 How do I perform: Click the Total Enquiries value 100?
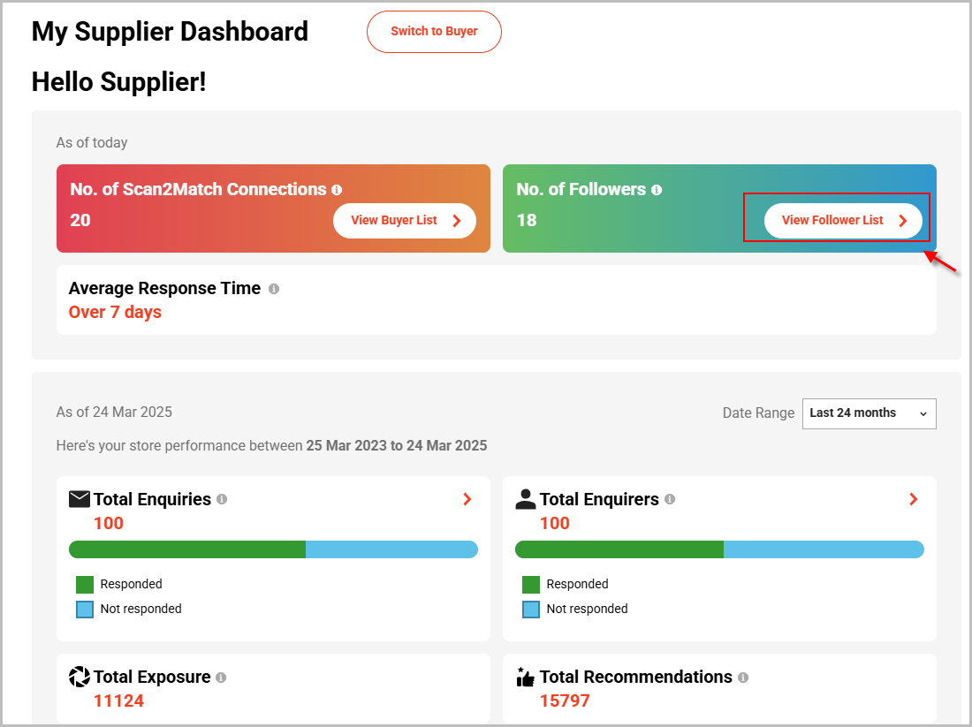(x=109, y=523)
